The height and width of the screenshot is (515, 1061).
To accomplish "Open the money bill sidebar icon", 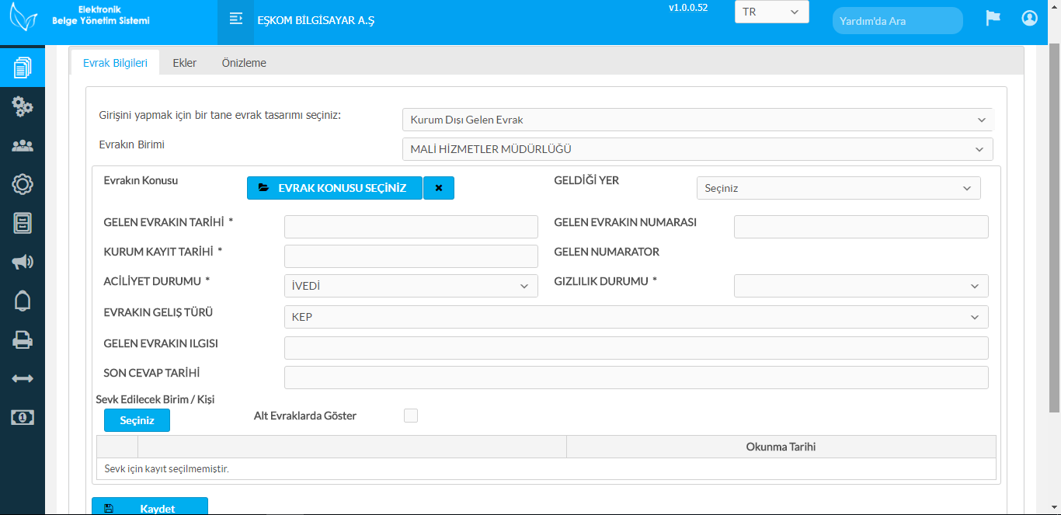I will (x=23, y=417).
